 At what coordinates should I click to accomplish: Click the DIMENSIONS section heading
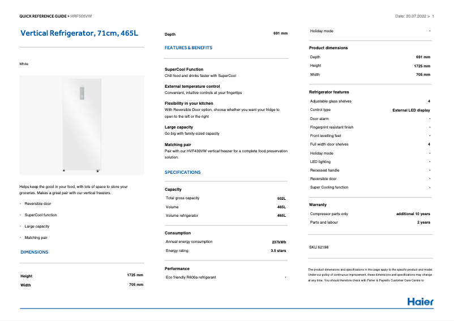coord(35,252)
